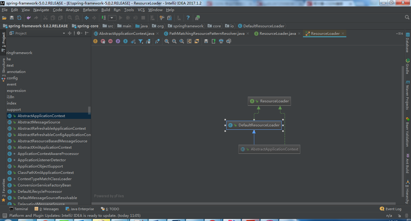Open the VCS menu
This screenshot has height=221, width=411.
(x=141, y=10)
